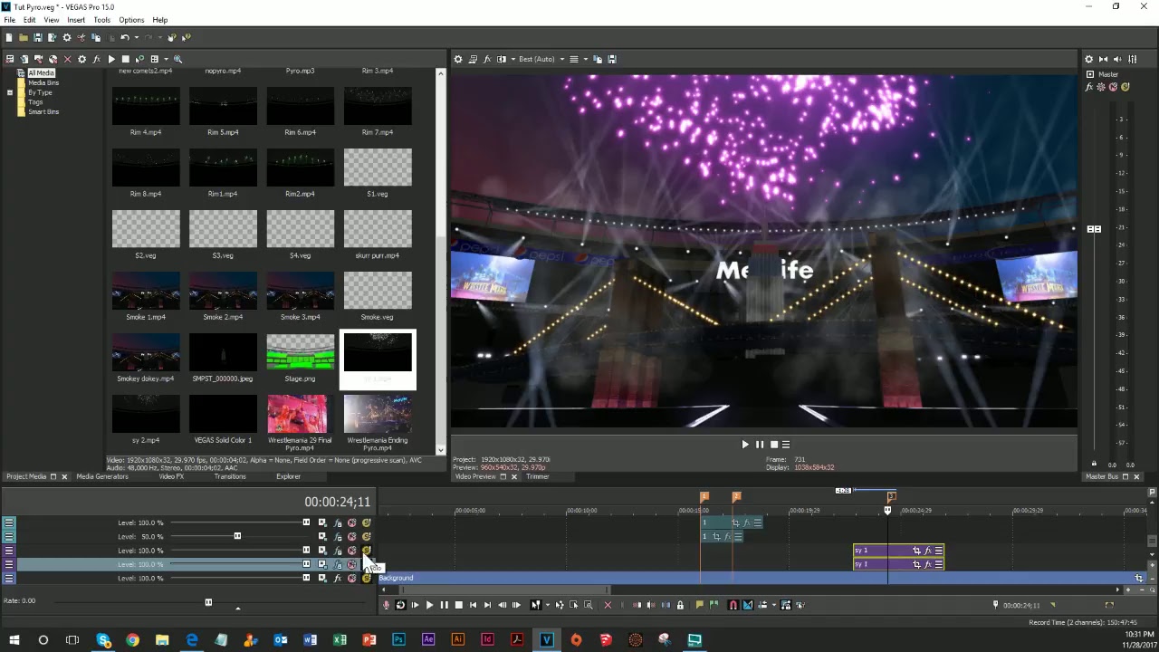This screenshot has width=1159, height=652.
Task: Open Track FX on bottom track
Action: 338,578
